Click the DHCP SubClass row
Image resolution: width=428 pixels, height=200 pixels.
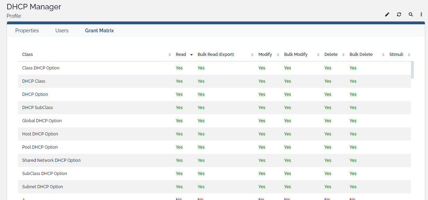(37, 108)
